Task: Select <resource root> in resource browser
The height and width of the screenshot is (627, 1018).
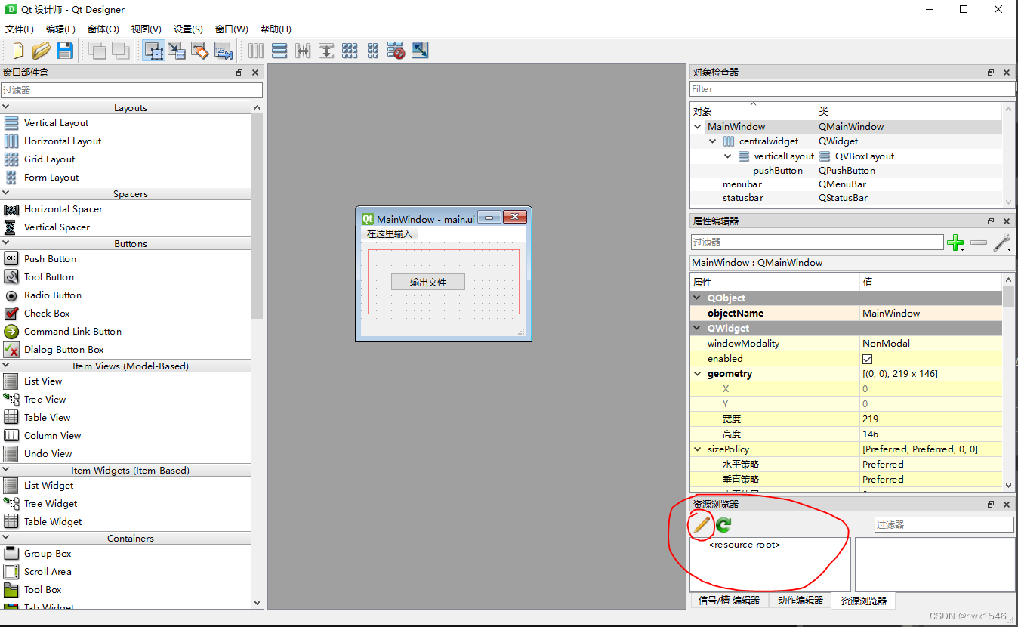Action: (x=745, y=545)
